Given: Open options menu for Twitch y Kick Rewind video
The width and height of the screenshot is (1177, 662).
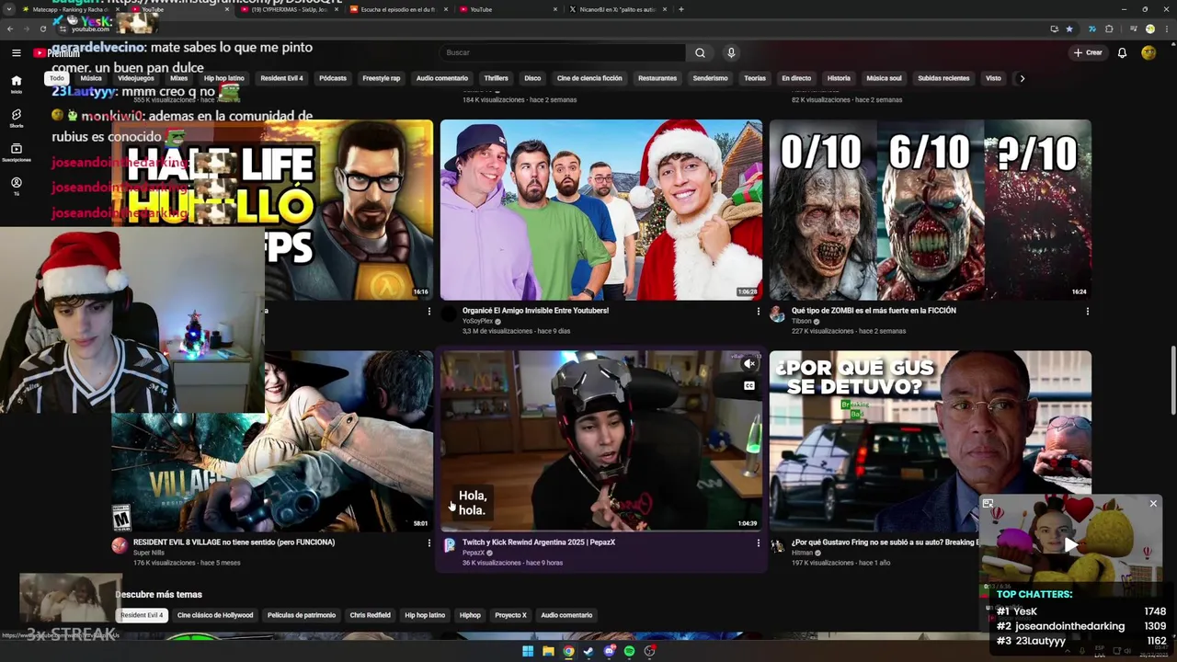Looking at the screenshot, I should (x=758, y=543).
